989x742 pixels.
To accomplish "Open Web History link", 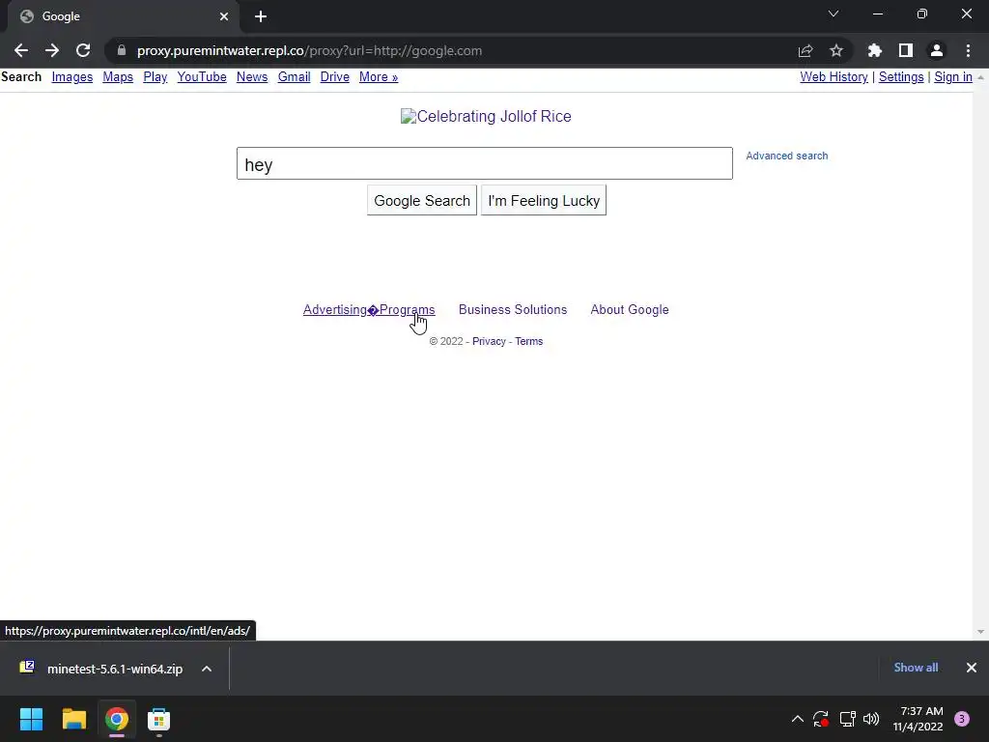I will point(834,77).
